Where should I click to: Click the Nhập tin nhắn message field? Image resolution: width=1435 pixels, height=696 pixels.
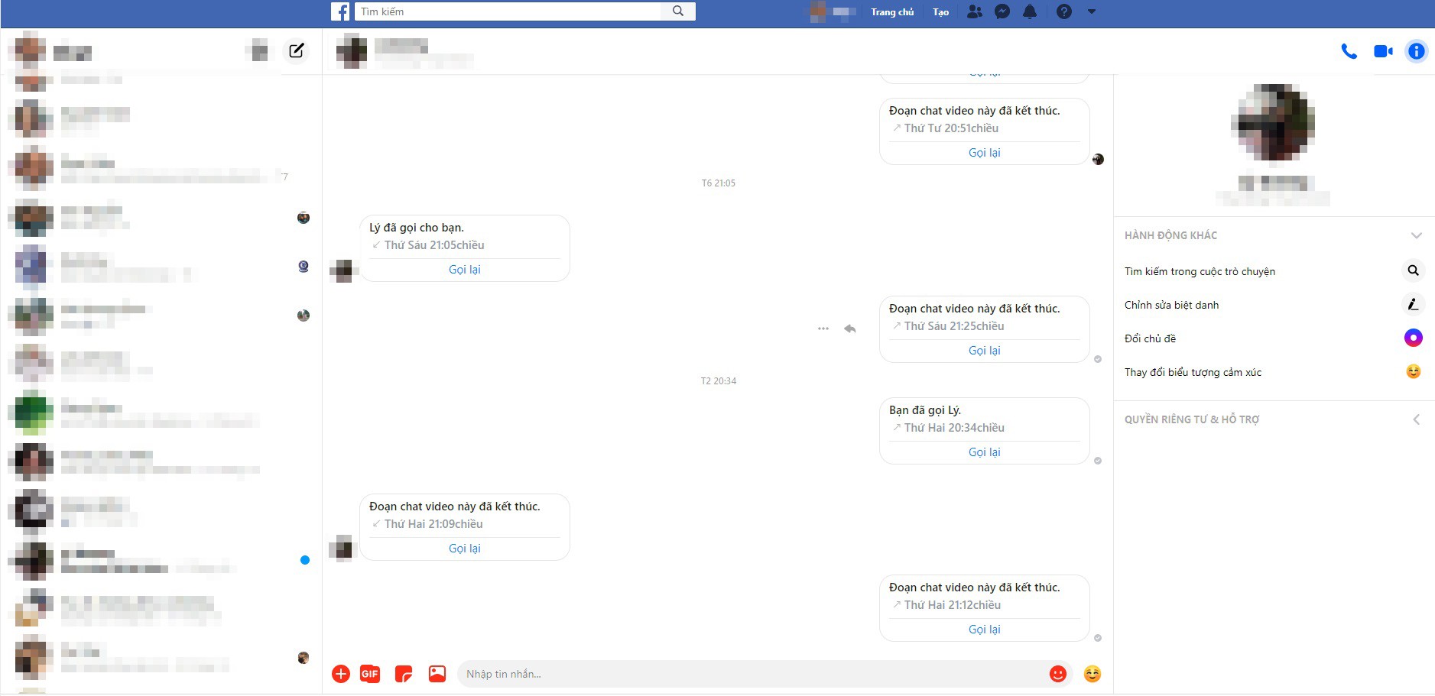tap(753, 674)
